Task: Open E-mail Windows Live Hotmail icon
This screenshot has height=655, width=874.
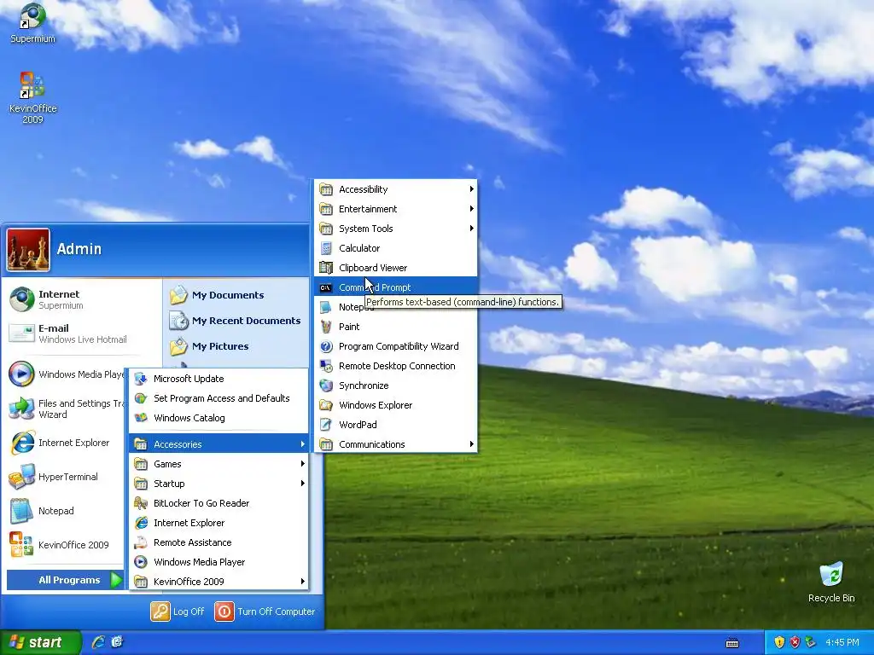Action: point(21,333)
